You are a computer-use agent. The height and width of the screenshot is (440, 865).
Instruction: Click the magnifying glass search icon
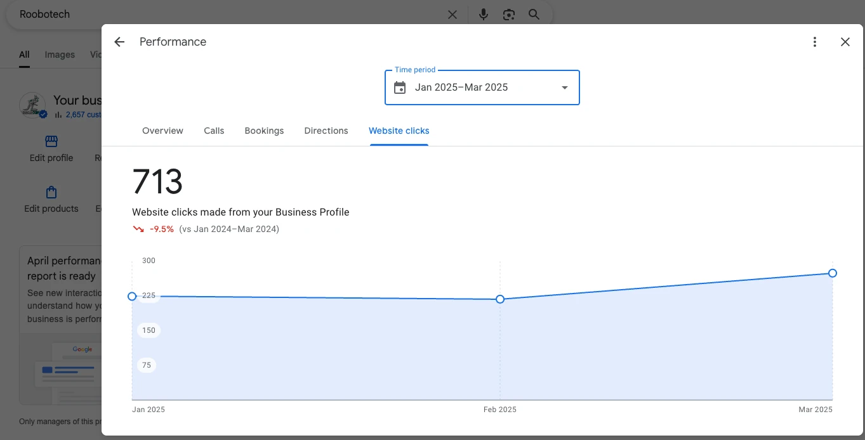(534, 15)
